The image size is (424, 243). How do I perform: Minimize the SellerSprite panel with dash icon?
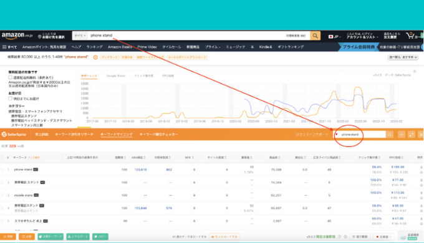(x=402, y=135)
